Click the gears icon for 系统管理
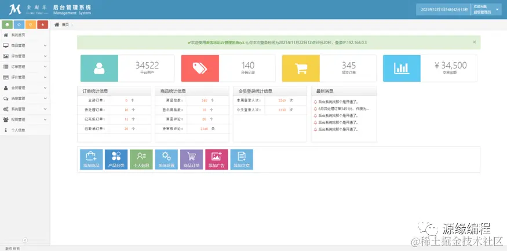Screen dimensions: 507x251 click(x=6, y=109)
